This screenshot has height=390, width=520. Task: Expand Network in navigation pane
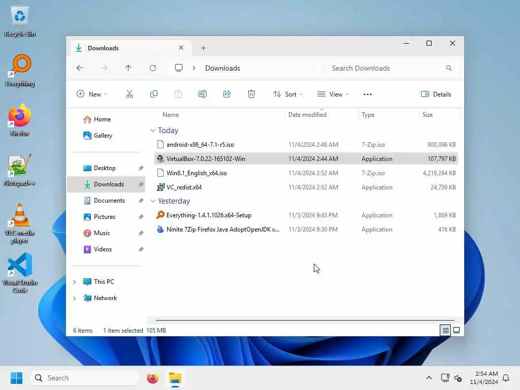click(75, 298)
